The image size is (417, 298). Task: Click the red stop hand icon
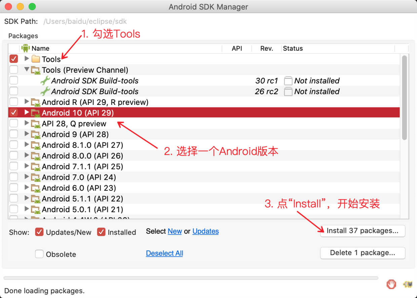pos(391,284)
